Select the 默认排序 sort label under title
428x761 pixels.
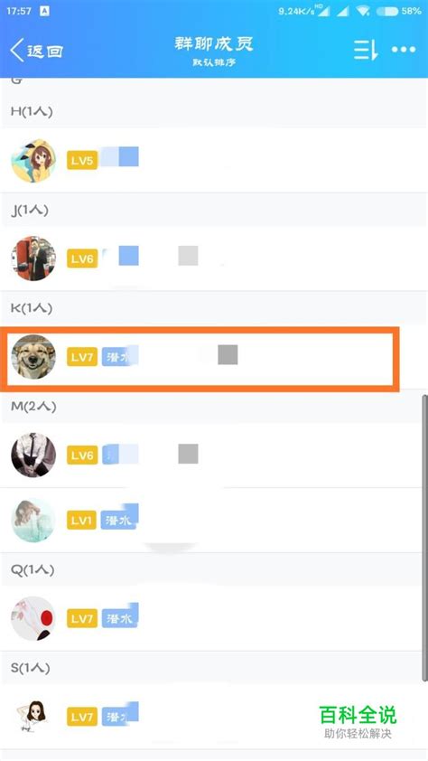click(x=214, y=62)
